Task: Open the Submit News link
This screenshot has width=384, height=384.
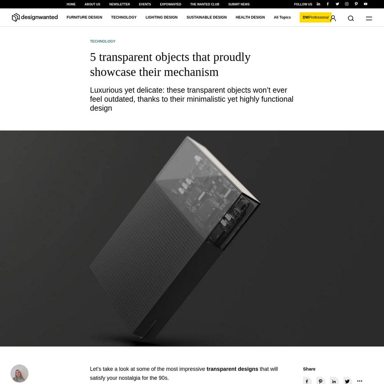Action: 239,4
